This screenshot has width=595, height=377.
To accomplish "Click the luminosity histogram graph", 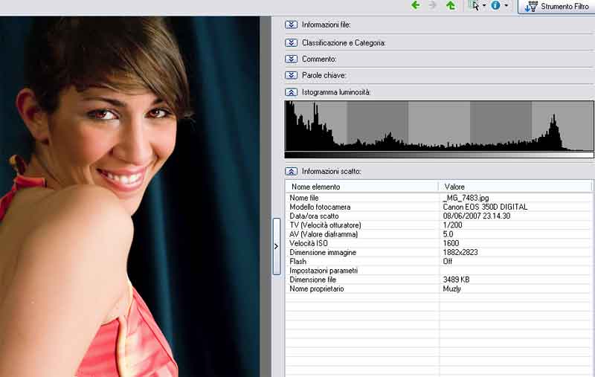I will [x=439, y=128].
